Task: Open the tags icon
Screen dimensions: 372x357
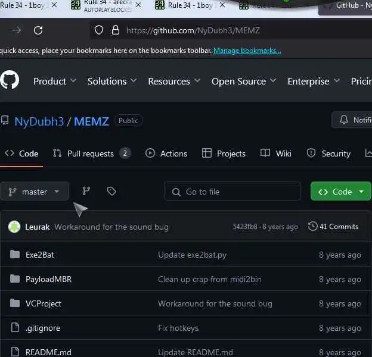Action: click(x=111, y=191)
